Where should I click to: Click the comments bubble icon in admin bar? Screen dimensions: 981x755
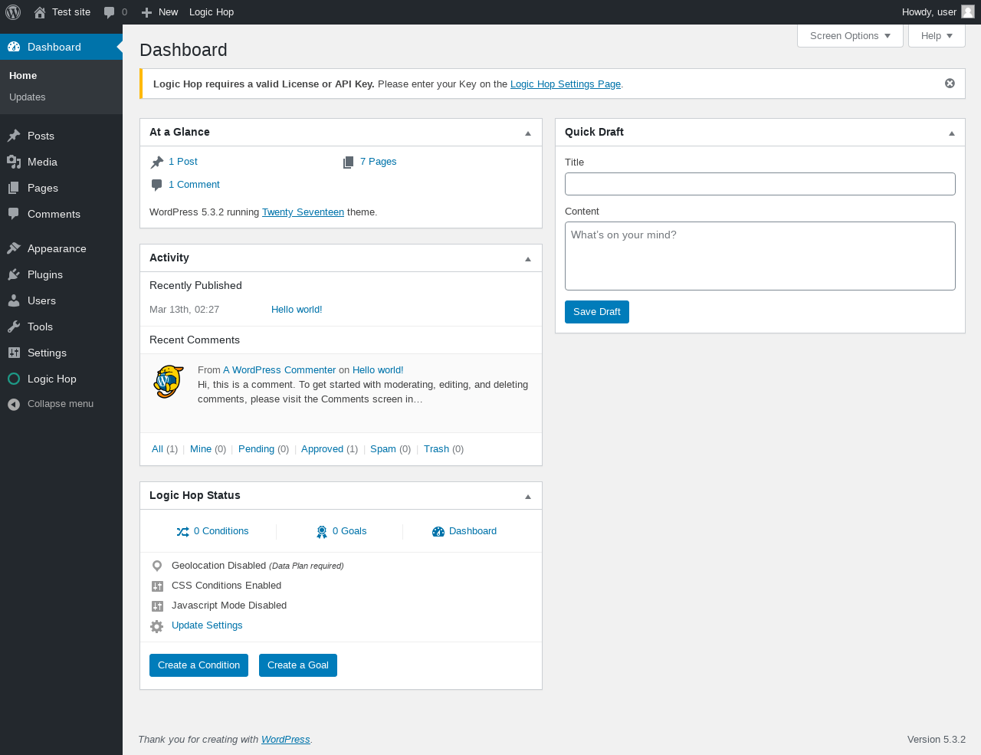pos(110,12)
